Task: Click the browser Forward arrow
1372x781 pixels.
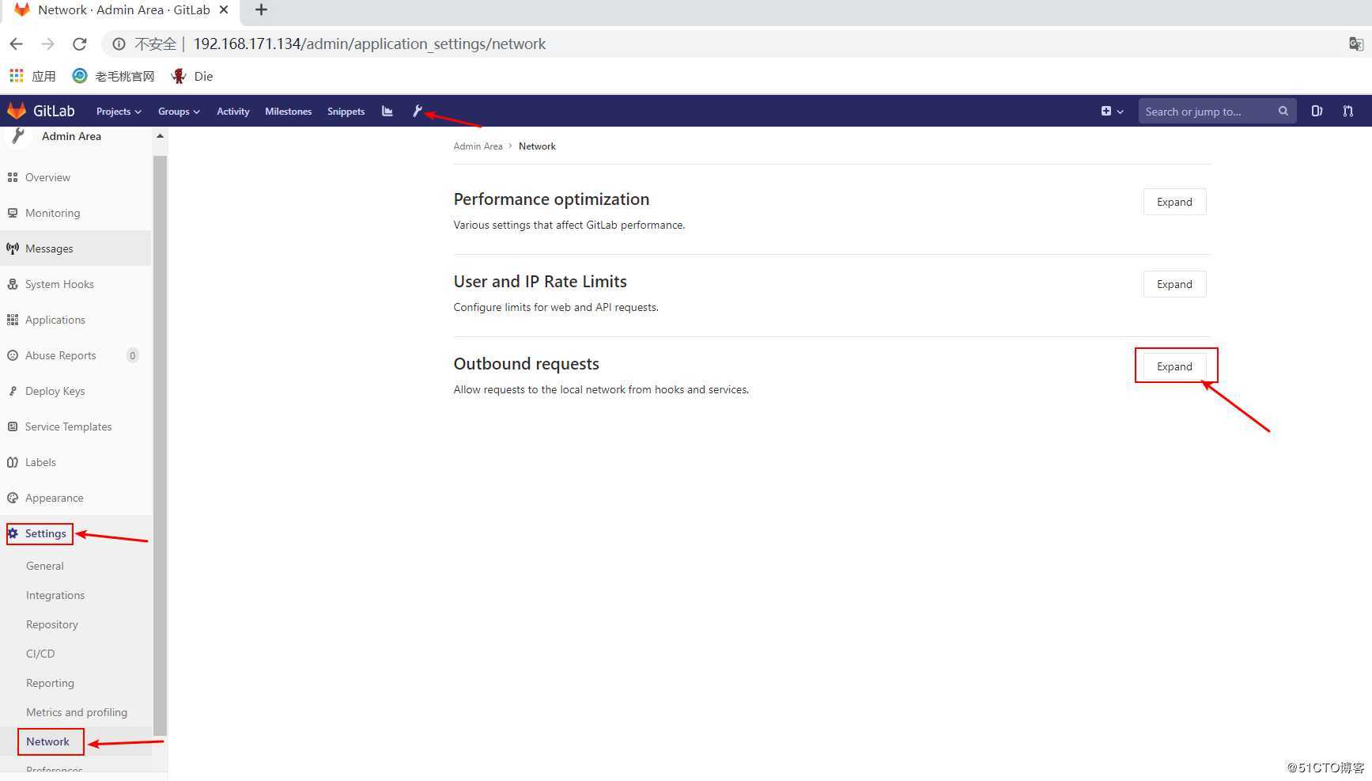Action: 47,44
